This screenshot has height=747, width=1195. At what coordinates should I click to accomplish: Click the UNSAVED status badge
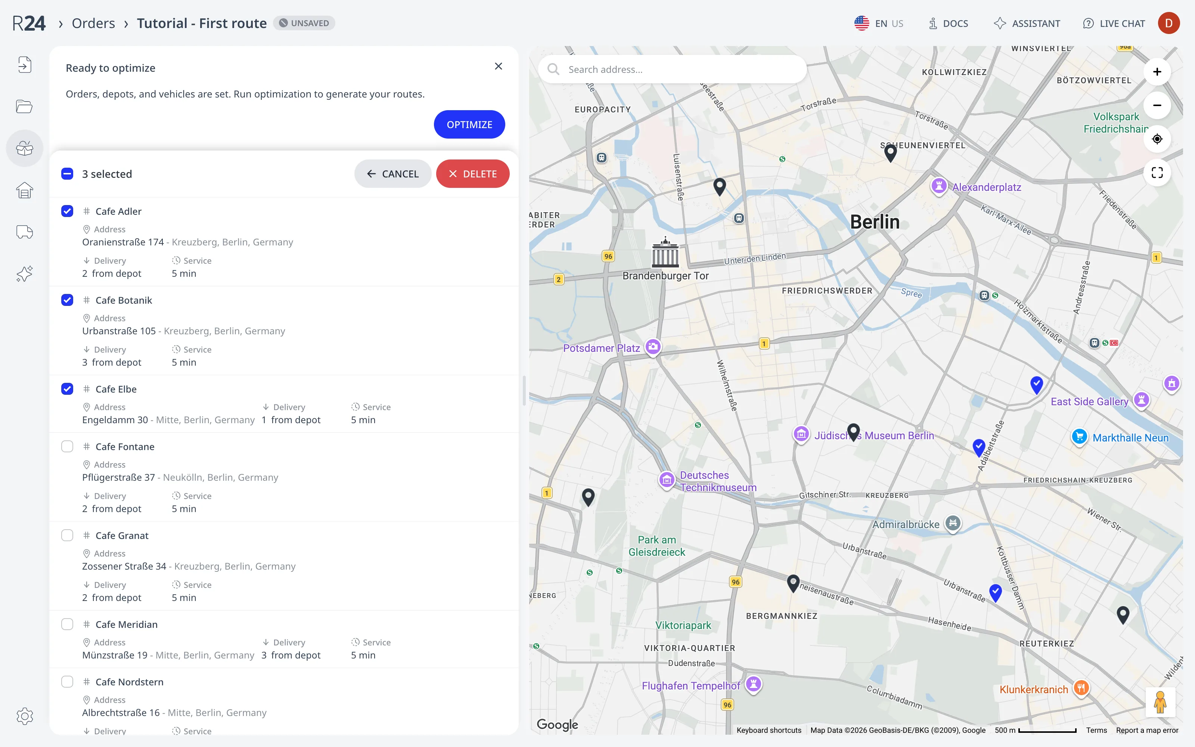click(304, 23)
